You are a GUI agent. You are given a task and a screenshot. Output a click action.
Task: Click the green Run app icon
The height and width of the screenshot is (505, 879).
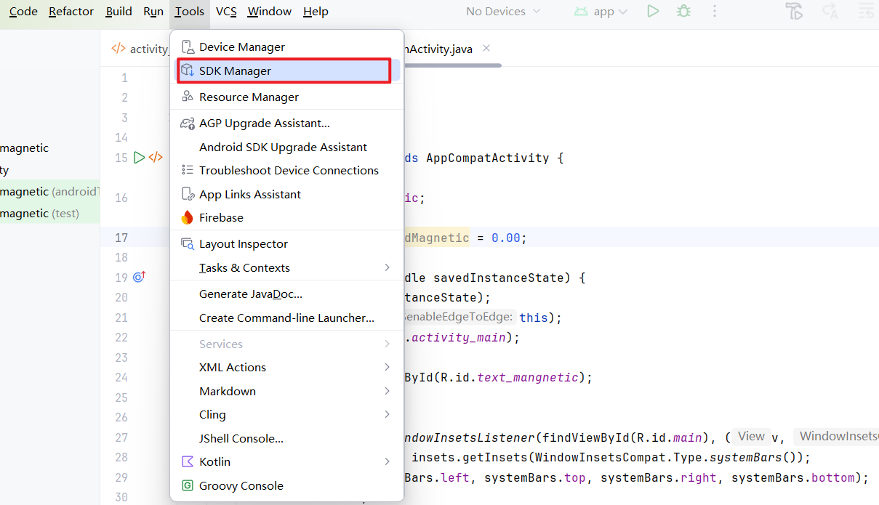tap(654, 11)
